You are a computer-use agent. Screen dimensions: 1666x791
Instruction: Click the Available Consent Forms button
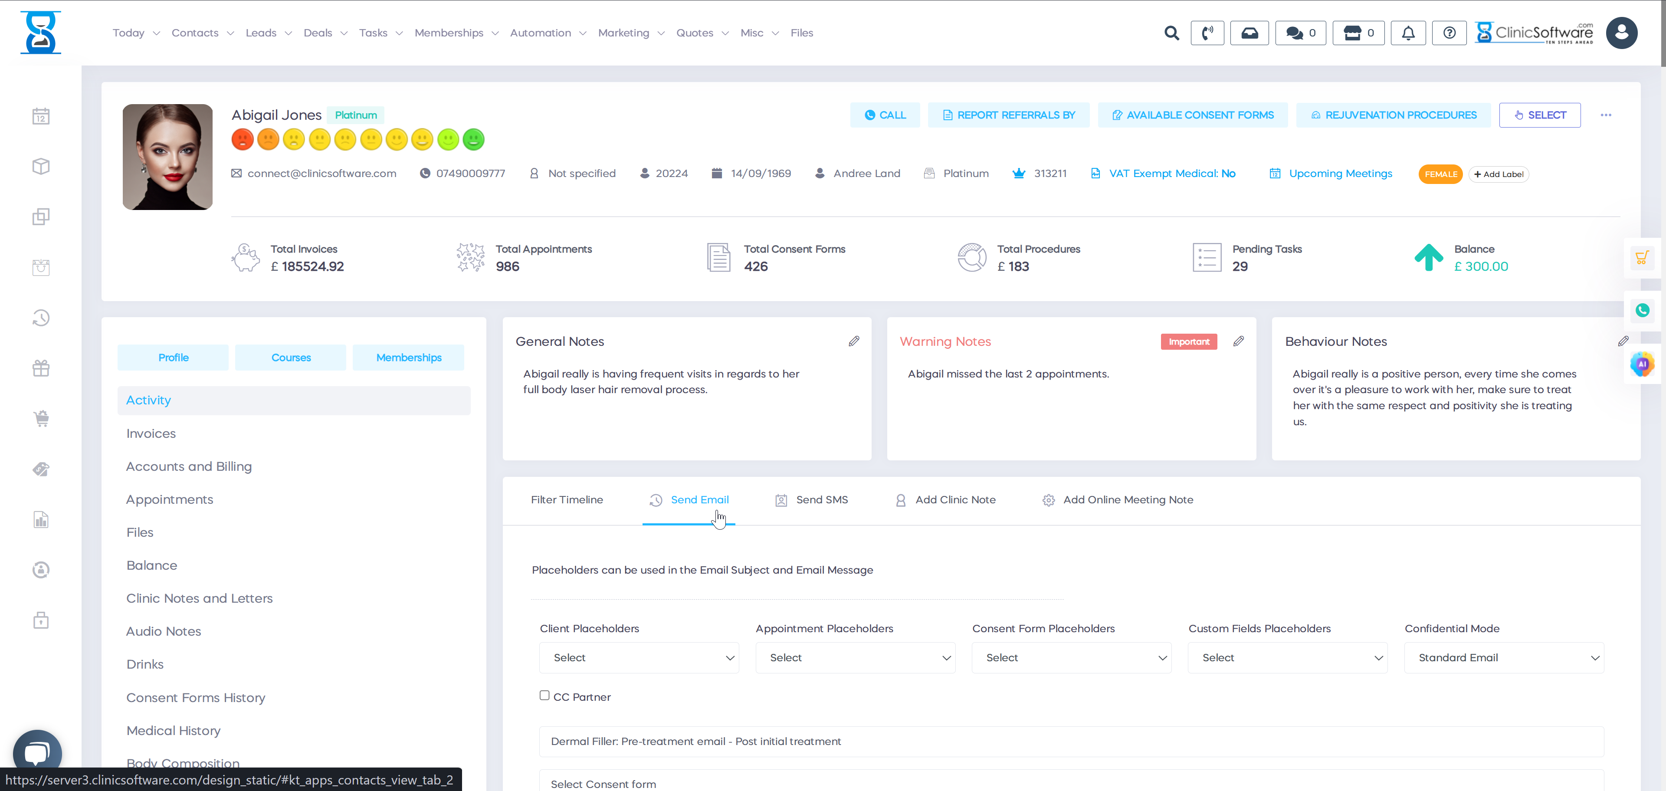tap(1193, 115)
